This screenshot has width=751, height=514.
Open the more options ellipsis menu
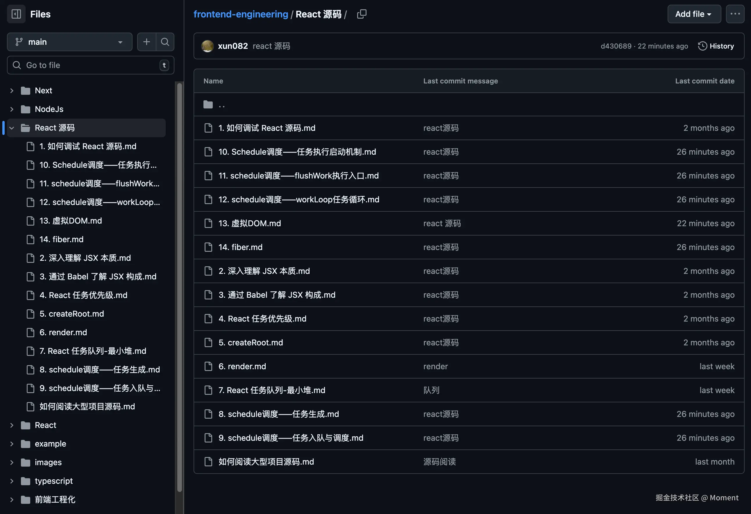tap(735, 14)
